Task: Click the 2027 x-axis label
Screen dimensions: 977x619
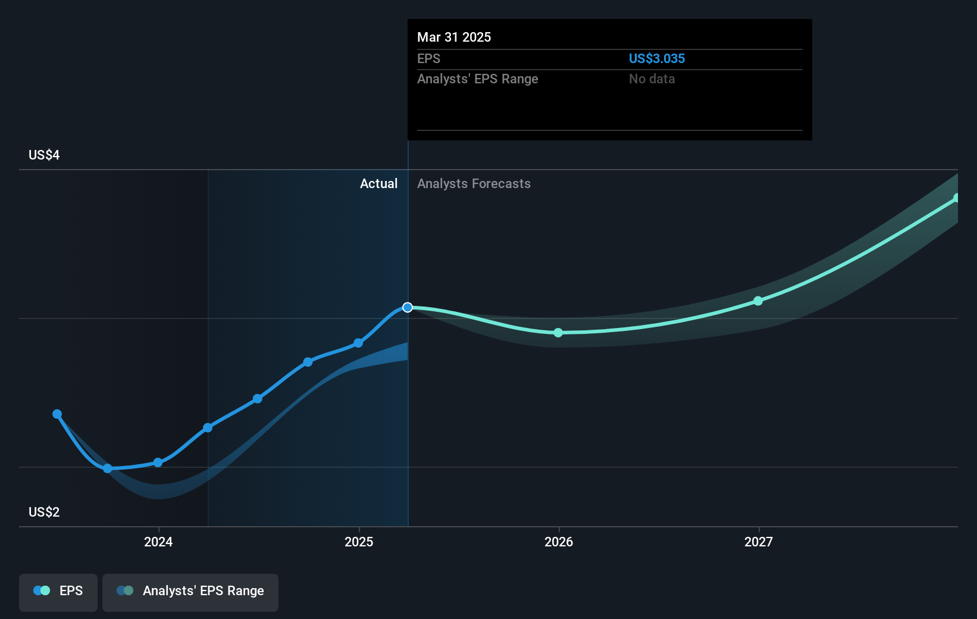Action: coord(759,542)
